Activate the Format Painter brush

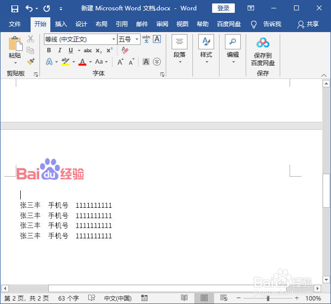(31, 62)
